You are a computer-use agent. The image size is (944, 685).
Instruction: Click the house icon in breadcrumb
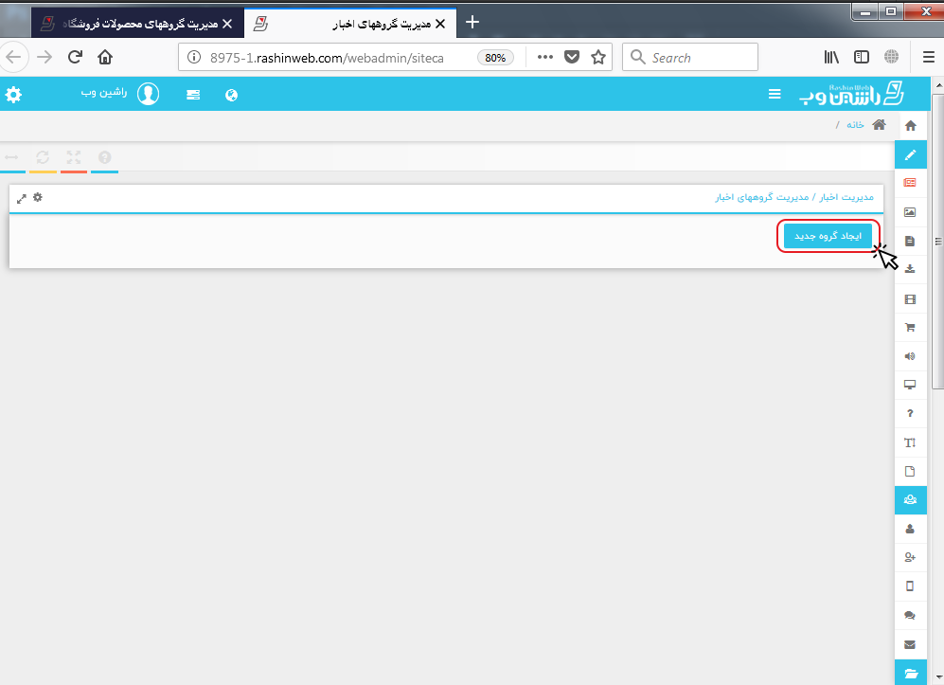coord(880,125)
